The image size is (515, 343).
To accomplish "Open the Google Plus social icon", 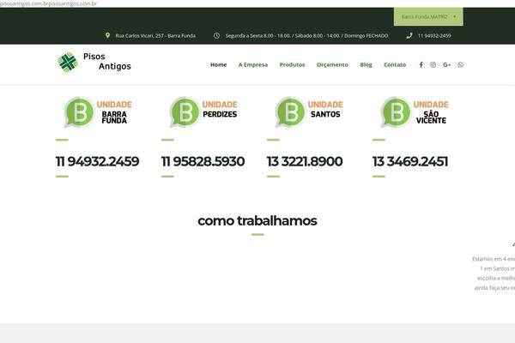I will pos(446,64).
